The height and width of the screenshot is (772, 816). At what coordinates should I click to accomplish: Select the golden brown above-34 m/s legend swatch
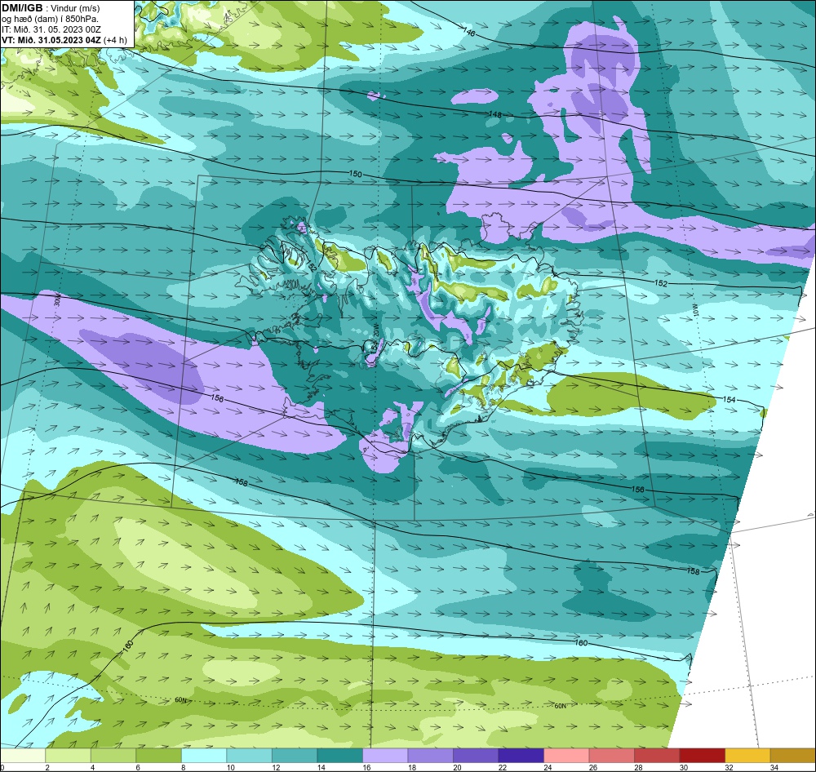(792, 756)
